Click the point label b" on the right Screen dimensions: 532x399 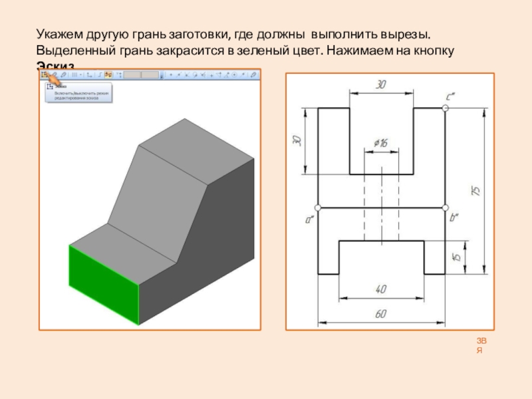[454, 217]
